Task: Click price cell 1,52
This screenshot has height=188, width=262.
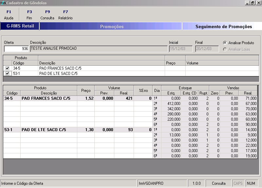Action: [86, 98]
